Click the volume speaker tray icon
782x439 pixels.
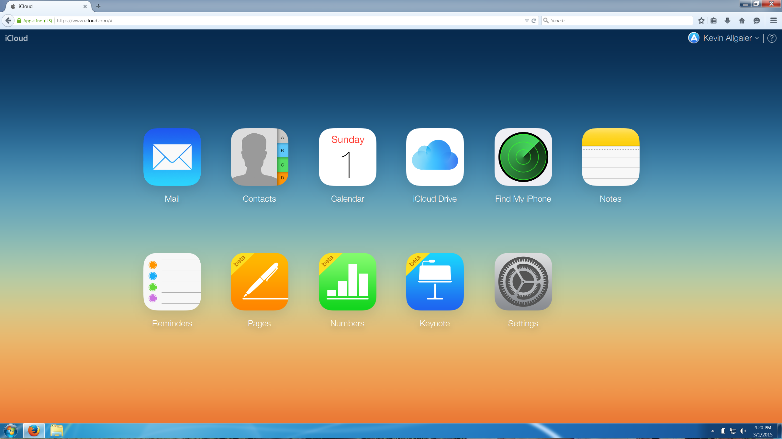pos(743,431)
